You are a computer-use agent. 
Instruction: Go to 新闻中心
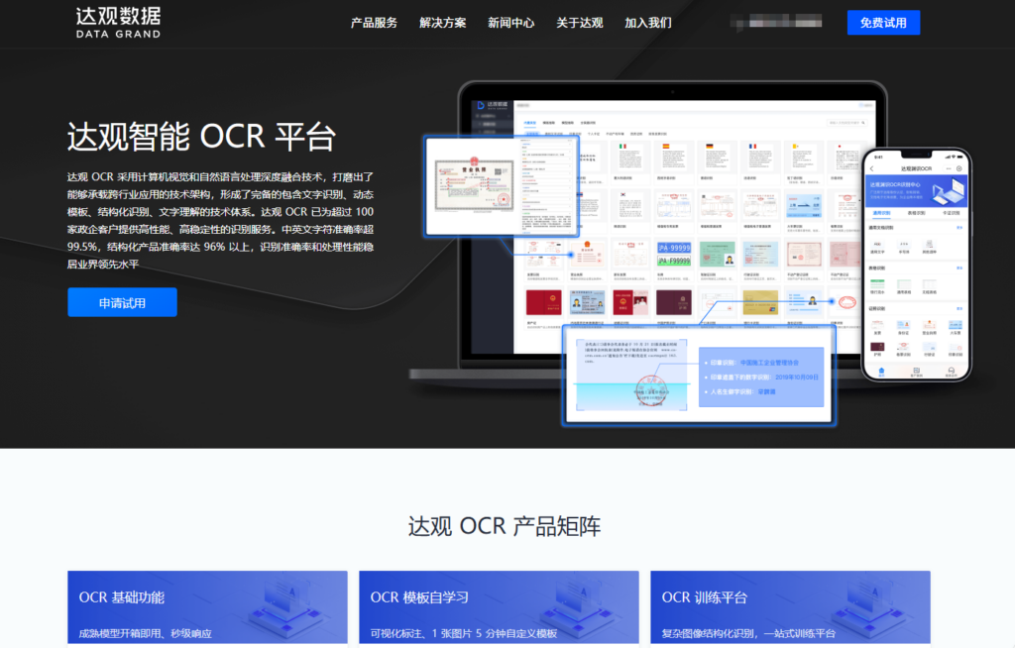tap(510, 23)
